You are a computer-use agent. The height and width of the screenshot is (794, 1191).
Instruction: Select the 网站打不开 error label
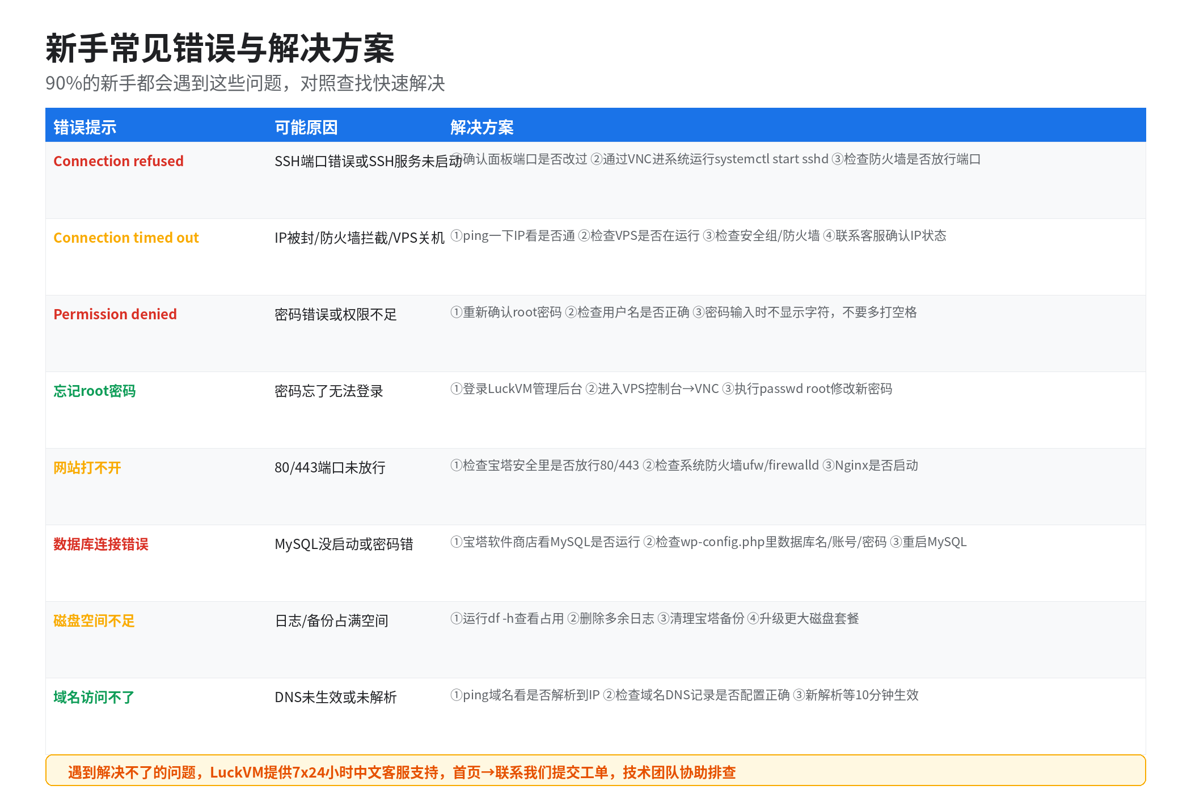(x=87, y=467)
